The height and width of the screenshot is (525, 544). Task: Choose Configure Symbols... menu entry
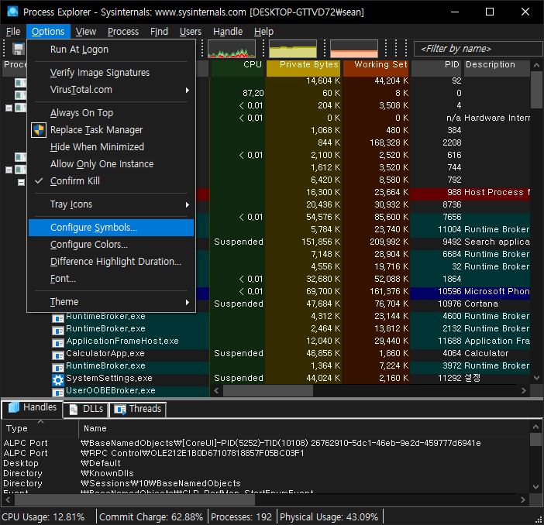[x=111, y=228]
